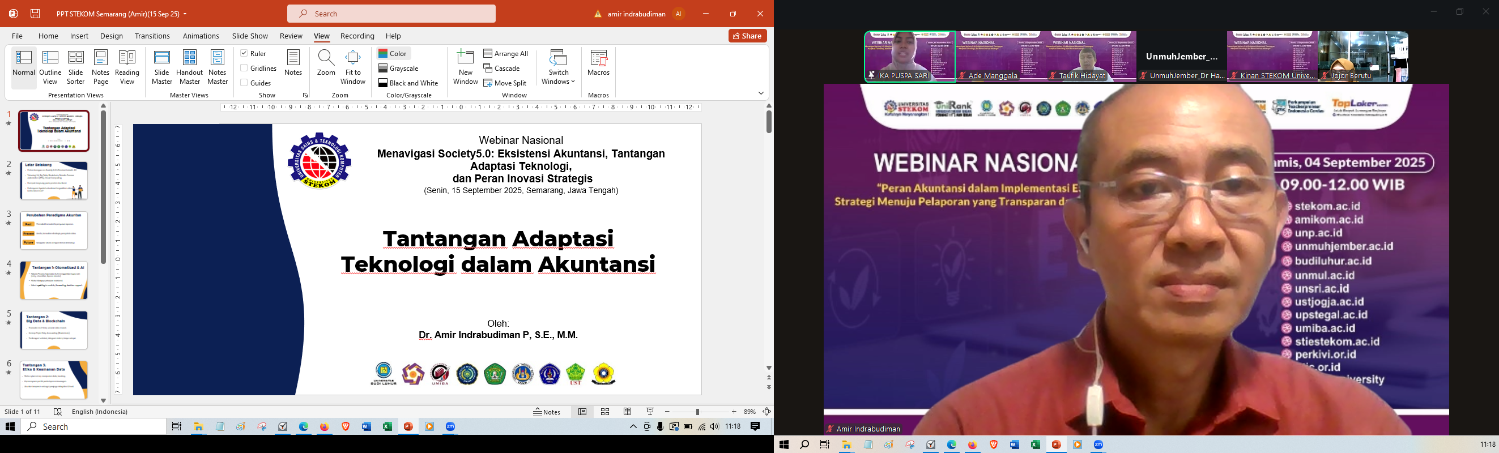Uncheck the Ruler checkbox

click(244, 53)
